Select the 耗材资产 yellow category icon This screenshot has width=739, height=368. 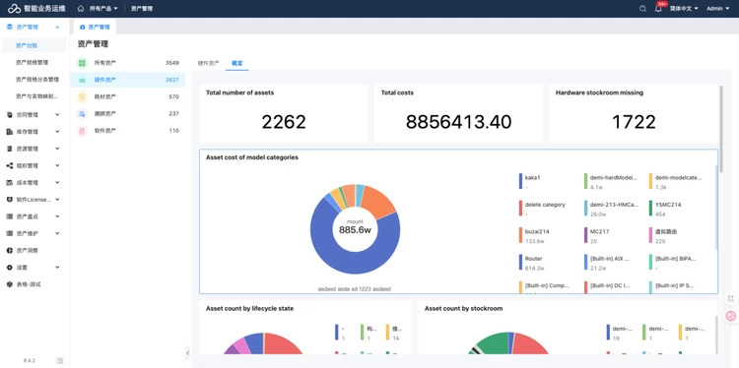(x=83, y=97)
